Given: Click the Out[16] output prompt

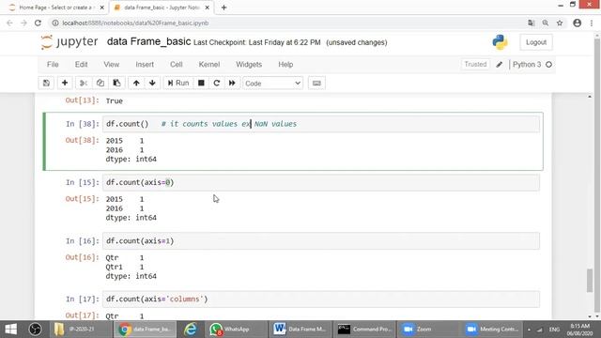Looking at the screenshot, I should tap(83, 257).
